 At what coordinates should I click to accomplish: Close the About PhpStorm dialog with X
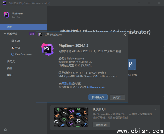point(125,35)
